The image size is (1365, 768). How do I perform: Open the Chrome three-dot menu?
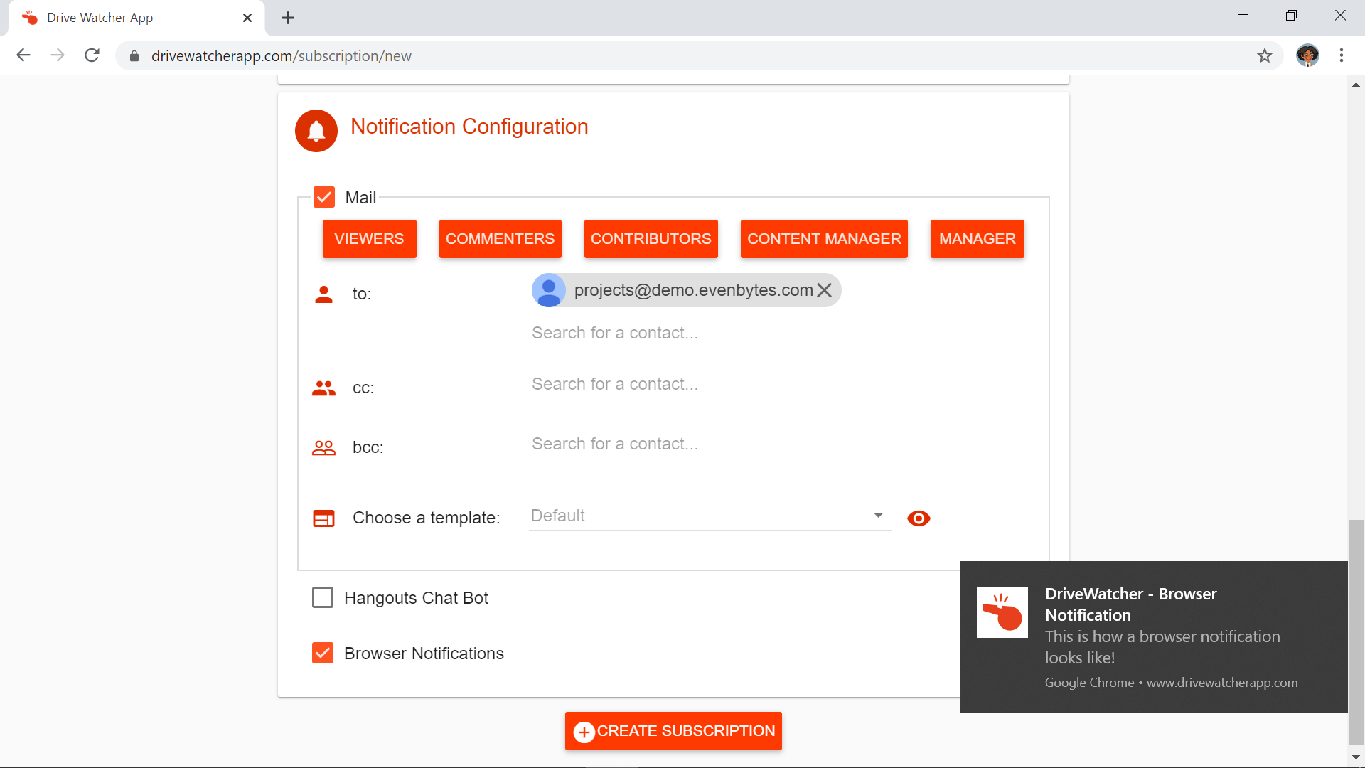pyautogui.click(x=1342, y=55)
